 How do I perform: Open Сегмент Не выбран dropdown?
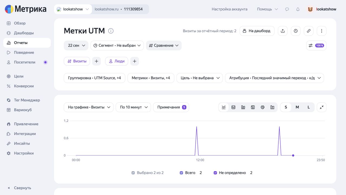(117, 45)
